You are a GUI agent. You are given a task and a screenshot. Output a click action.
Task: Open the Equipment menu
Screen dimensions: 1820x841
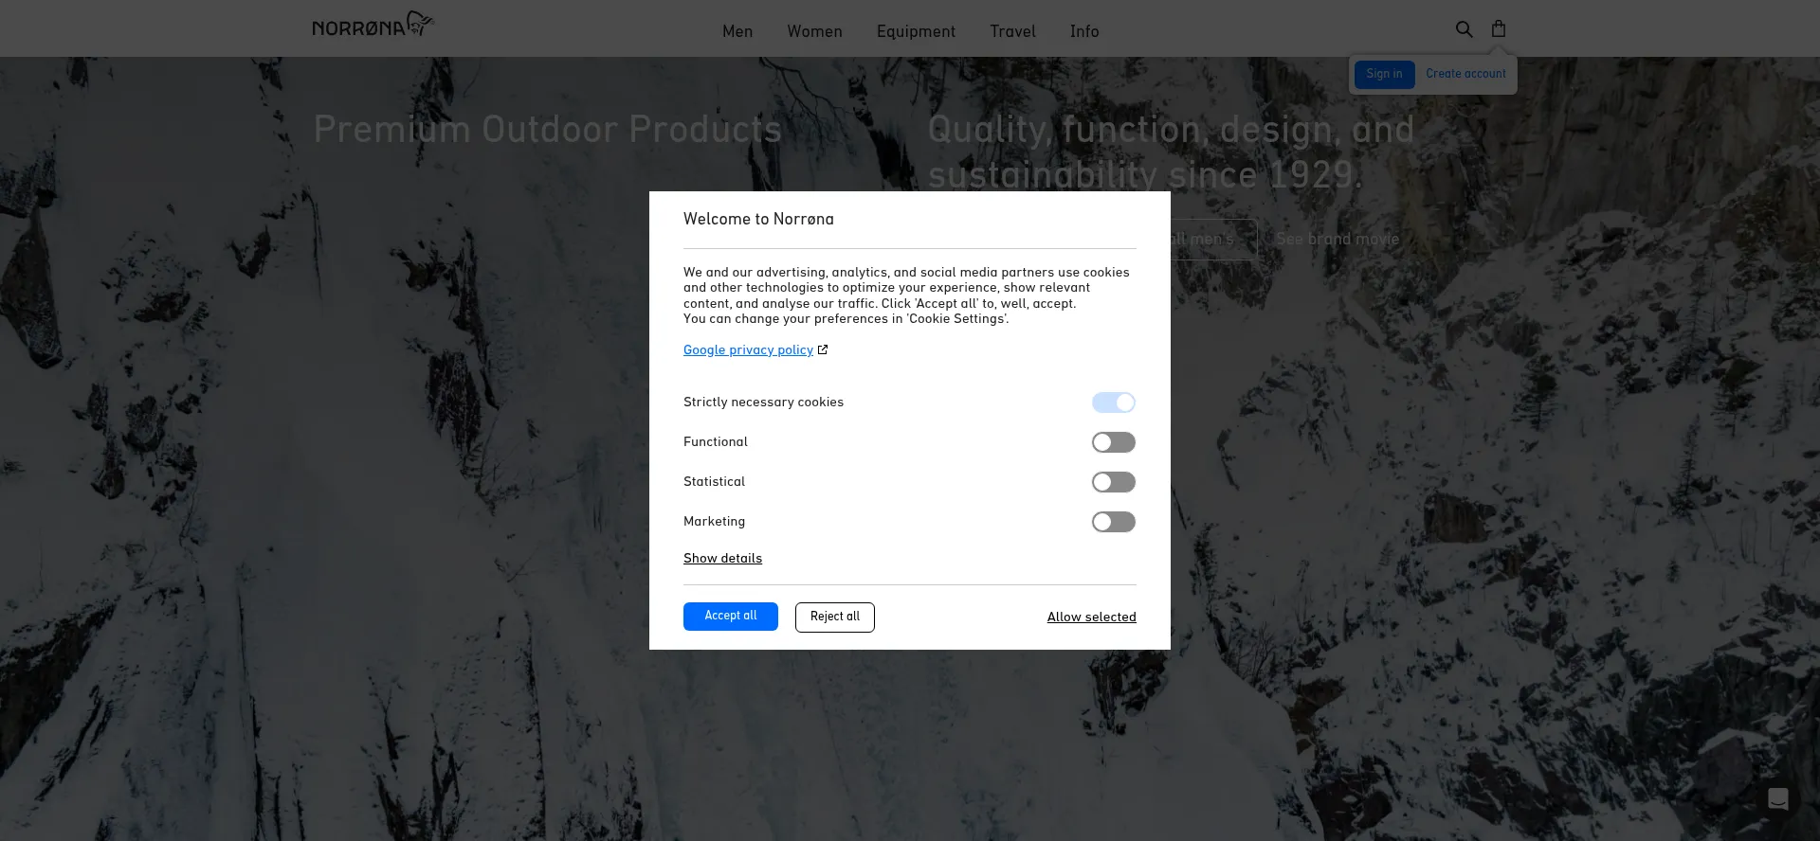click(916, 31)
